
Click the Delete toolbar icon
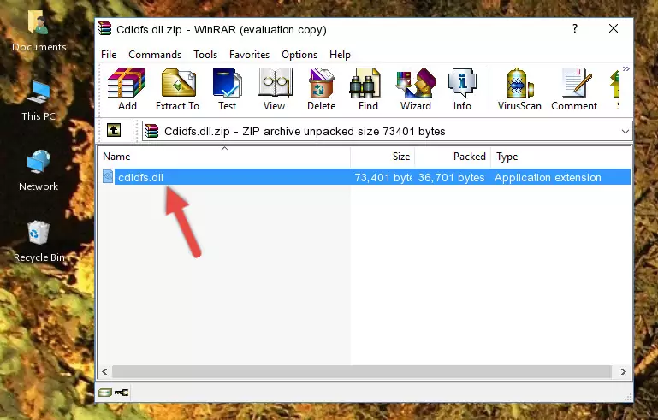click(322, 89)
